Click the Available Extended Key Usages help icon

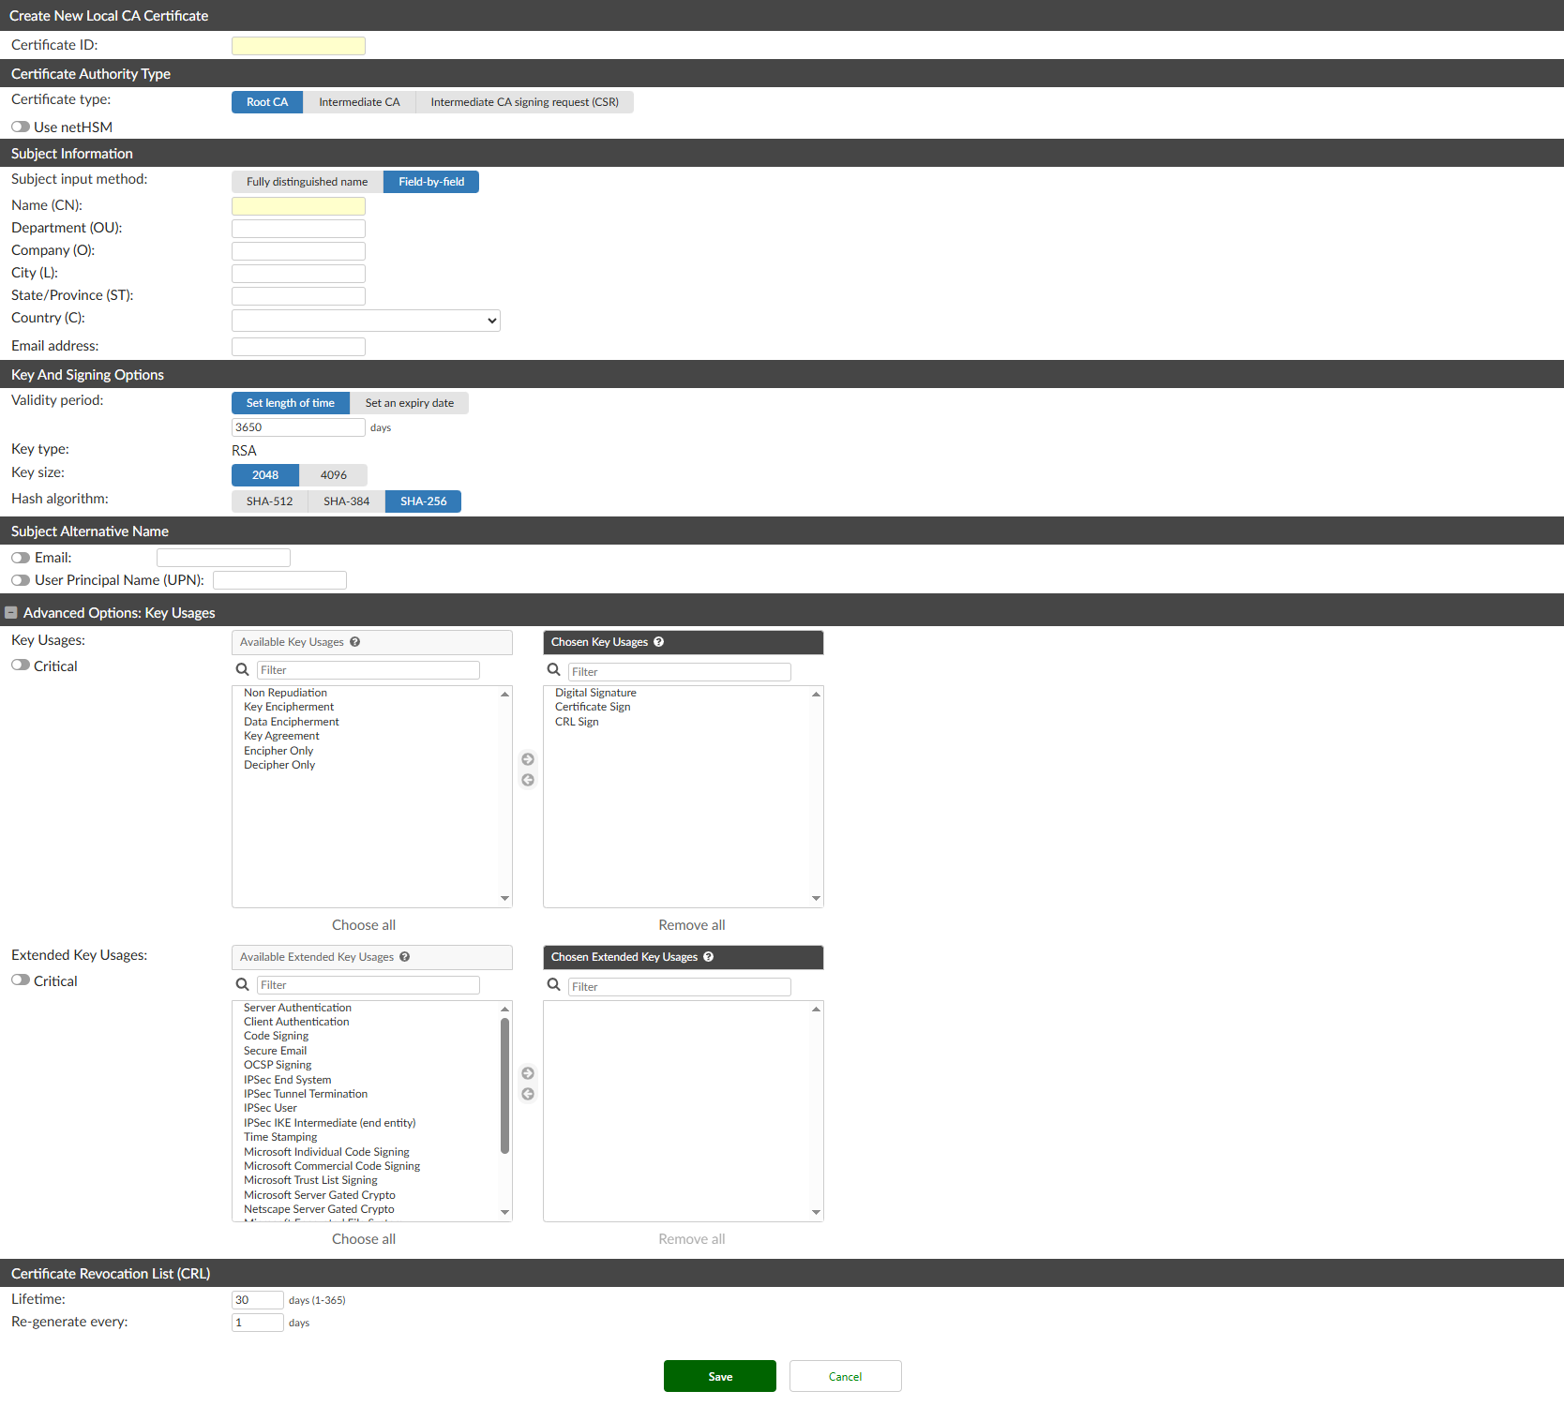404,957
